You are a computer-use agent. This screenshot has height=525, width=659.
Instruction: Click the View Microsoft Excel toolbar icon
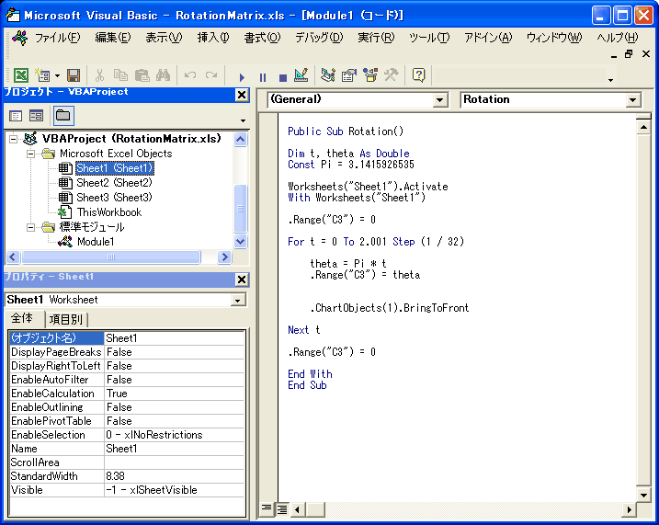coord(21,75)
